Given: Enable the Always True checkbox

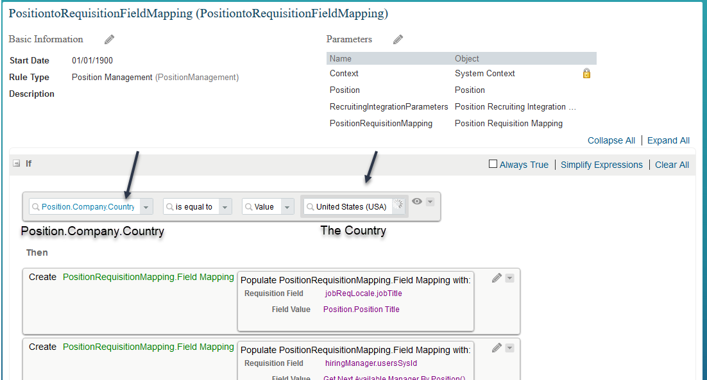Looking at the screenshot, I should (x=493, y=164).
